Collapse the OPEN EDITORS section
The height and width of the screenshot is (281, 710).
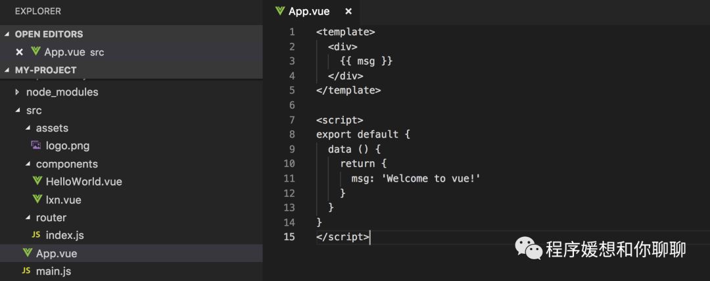(x=7, y=34)
